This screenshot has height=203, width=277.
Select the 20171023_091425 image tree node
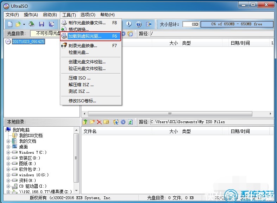(x=28, y=42)
